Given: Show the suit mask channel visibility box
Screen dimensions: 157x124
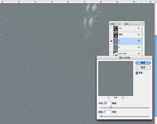Looking at the screenshot, I should coord(111,54).
